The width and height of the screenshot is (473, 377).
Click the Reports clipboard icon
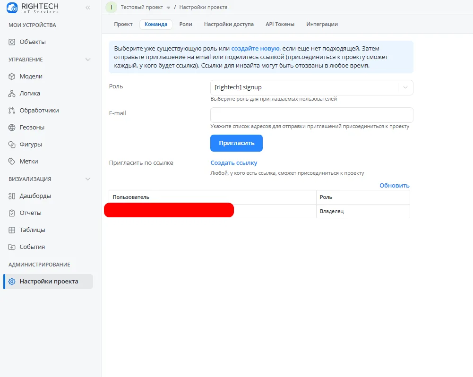pyautogui.click(x=12, y=213)
